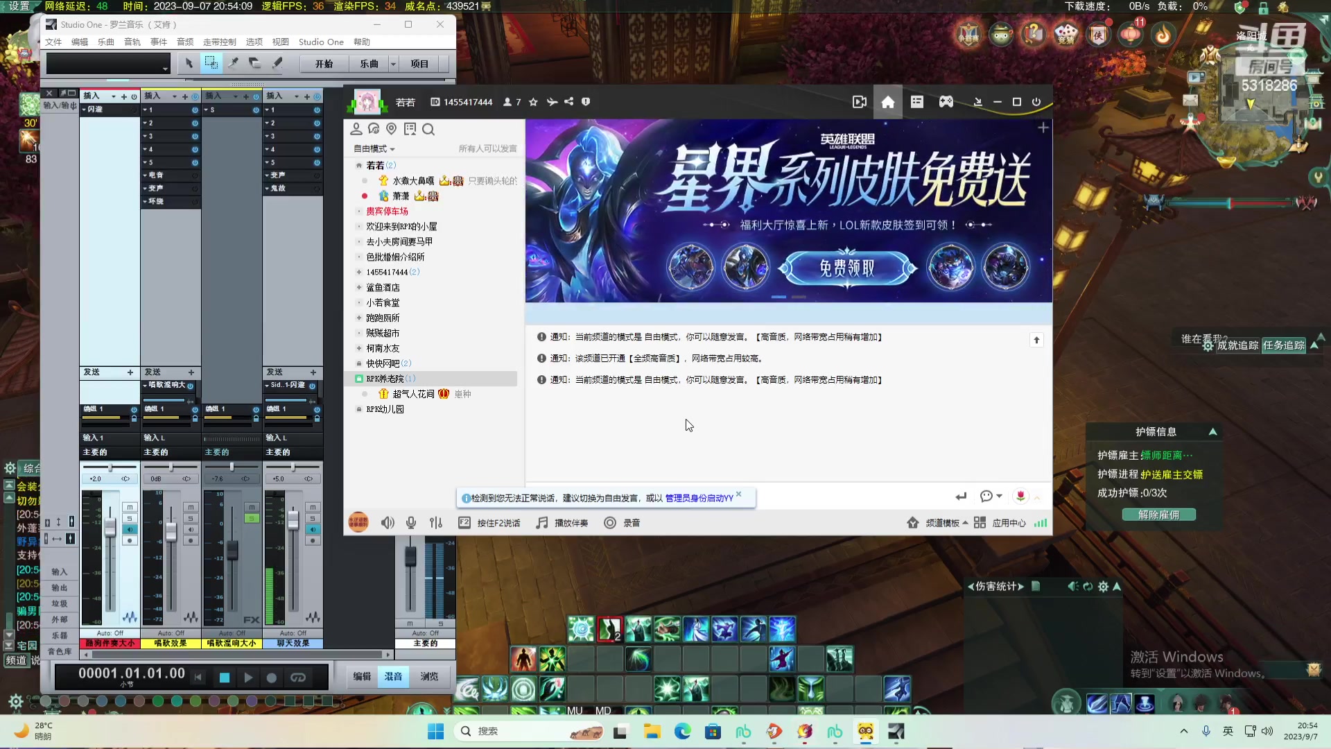Toggle Sid..1-闪避 send power button
Viewport: 1331px width, 749px height.
click(x=312, y=385)
